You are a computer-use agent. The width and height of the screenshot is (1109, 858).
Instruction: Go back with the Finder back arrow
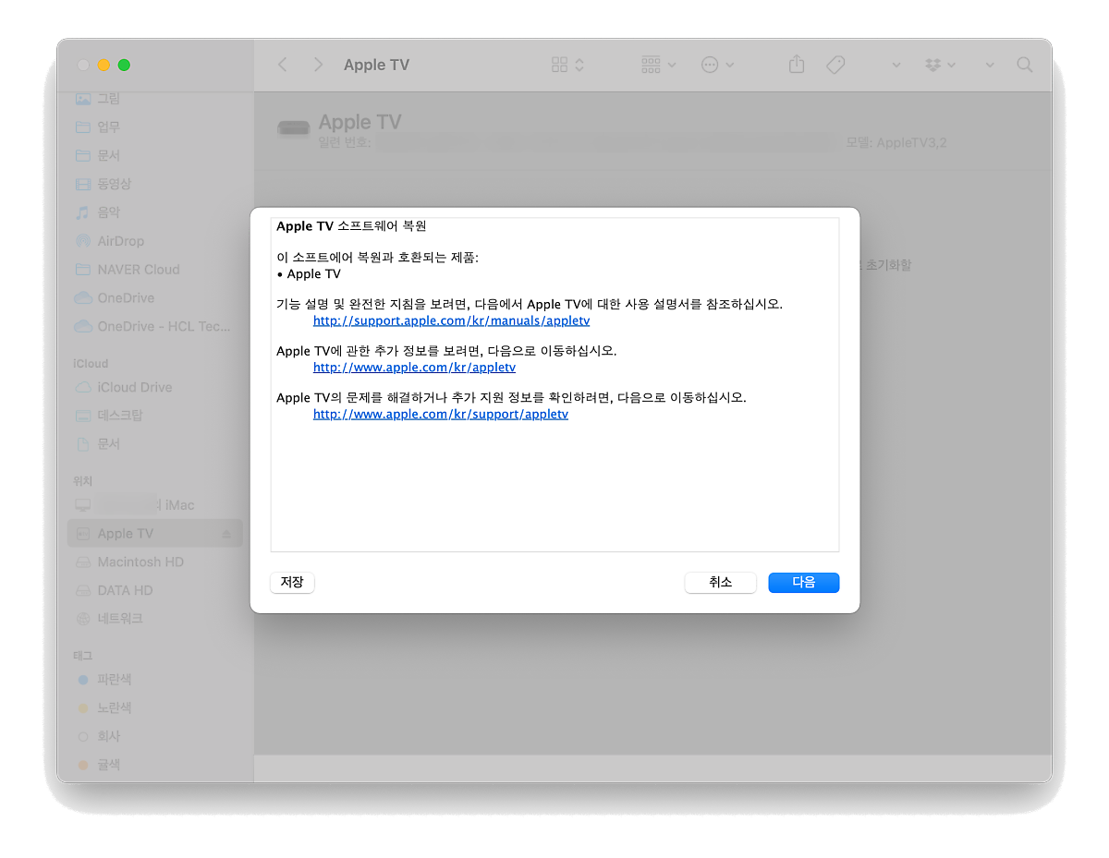point(283,65)
